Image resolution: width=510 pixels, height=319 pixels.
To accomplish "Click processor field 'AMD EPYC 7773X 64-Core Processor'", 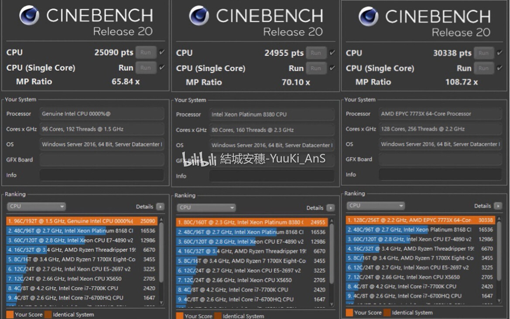I will [440, 114].
